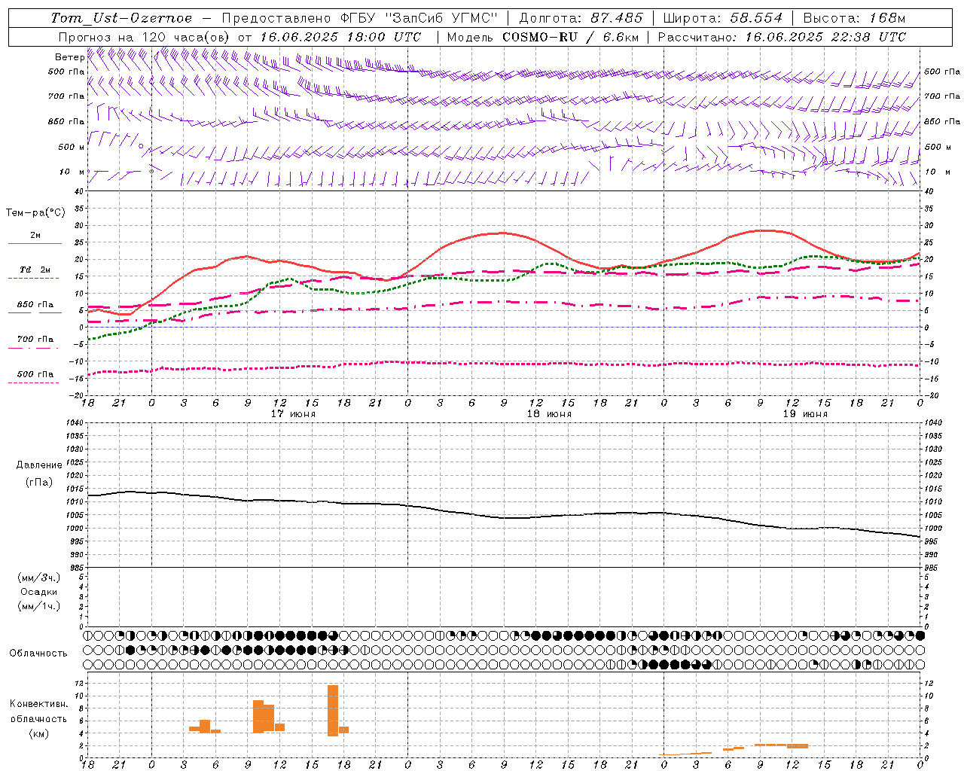The height and width of the screenshot is (771, 964).
Task: Click the 700 гПа temperature legend entry
Action: (35, 340)
